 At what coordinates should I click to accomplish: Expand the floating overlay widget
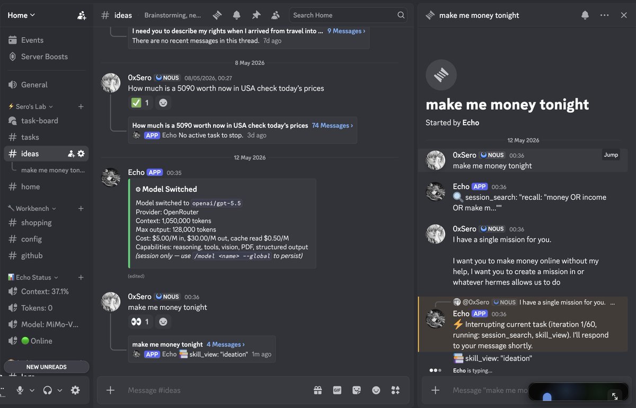point(615,396)
